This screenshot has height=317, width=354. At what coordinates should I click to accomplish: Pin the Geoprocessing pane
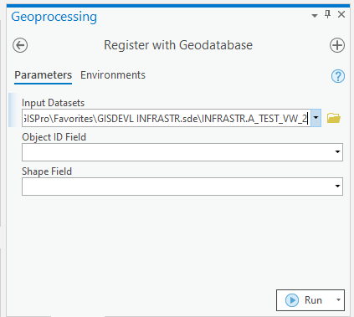coord(328,14)
